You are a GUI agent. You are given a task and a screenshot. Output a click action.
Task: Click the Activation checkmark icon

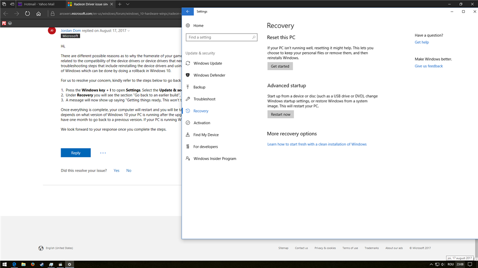coord(188,123)
